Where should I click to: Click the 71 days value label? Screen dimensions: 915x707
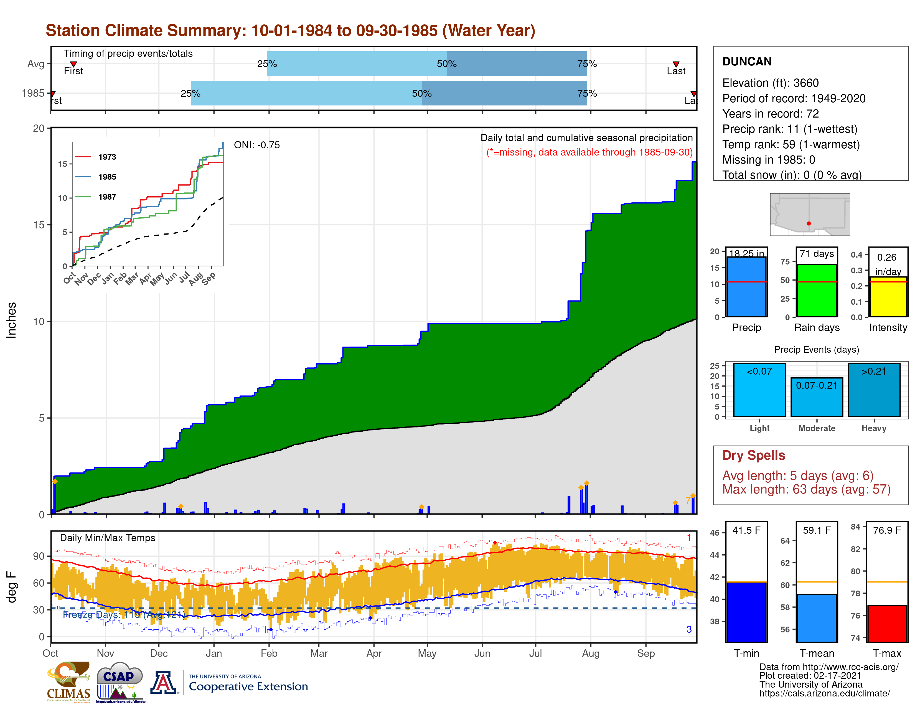pyautogui.click(x=817, y=254)
